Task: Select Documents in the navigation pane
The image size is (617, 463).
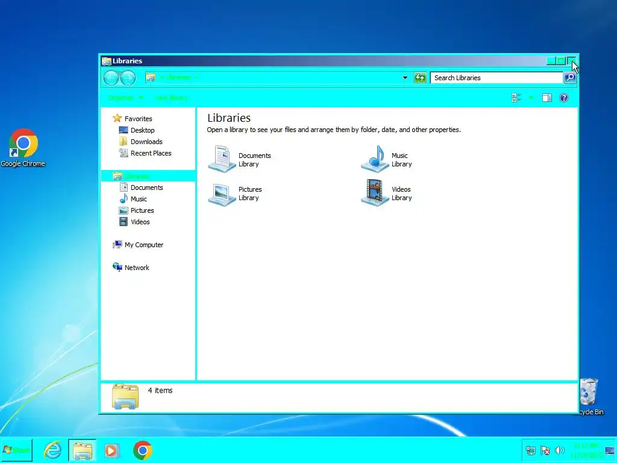Action: [x=141, y=187]
